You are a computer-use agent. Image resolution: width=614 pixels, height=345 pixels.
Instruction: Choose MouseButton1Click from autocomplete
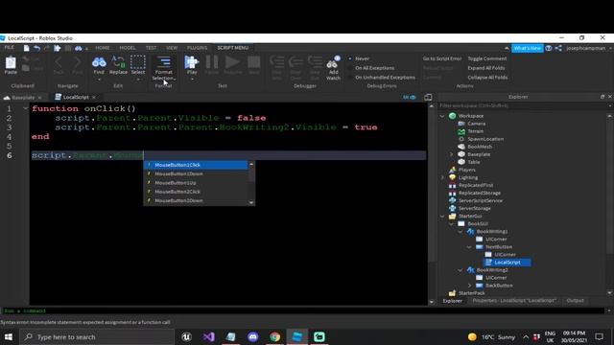click(196, 165)
